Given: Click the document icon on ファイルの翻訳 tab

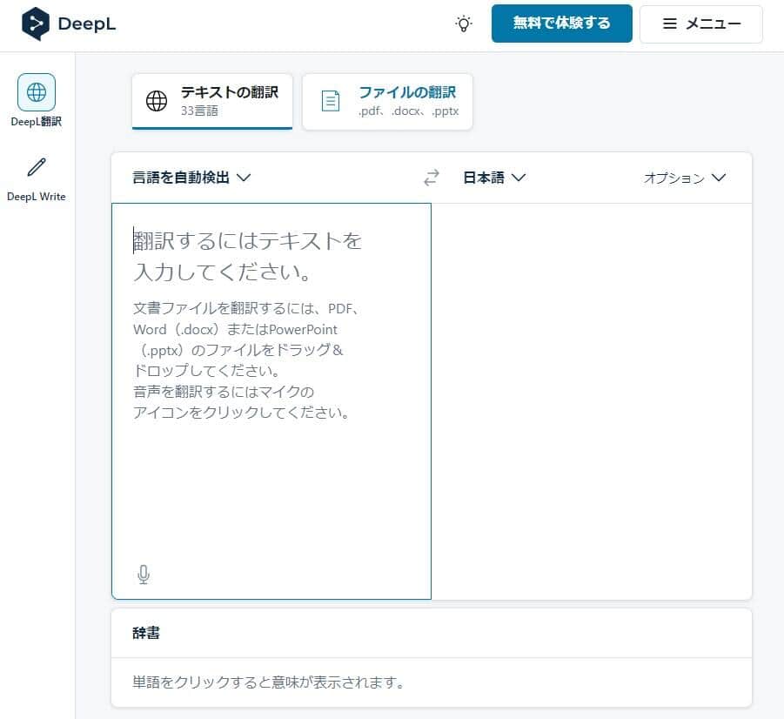Looking at the screenshot, I should pyautogui.click(x=331, y=101).
